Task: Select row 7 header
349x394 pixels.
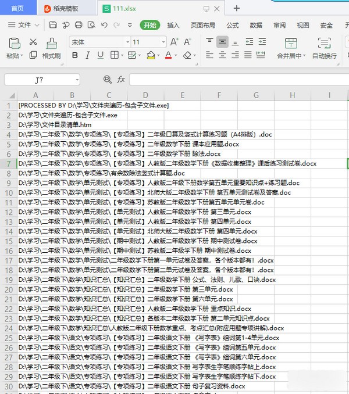Action: 9,163
